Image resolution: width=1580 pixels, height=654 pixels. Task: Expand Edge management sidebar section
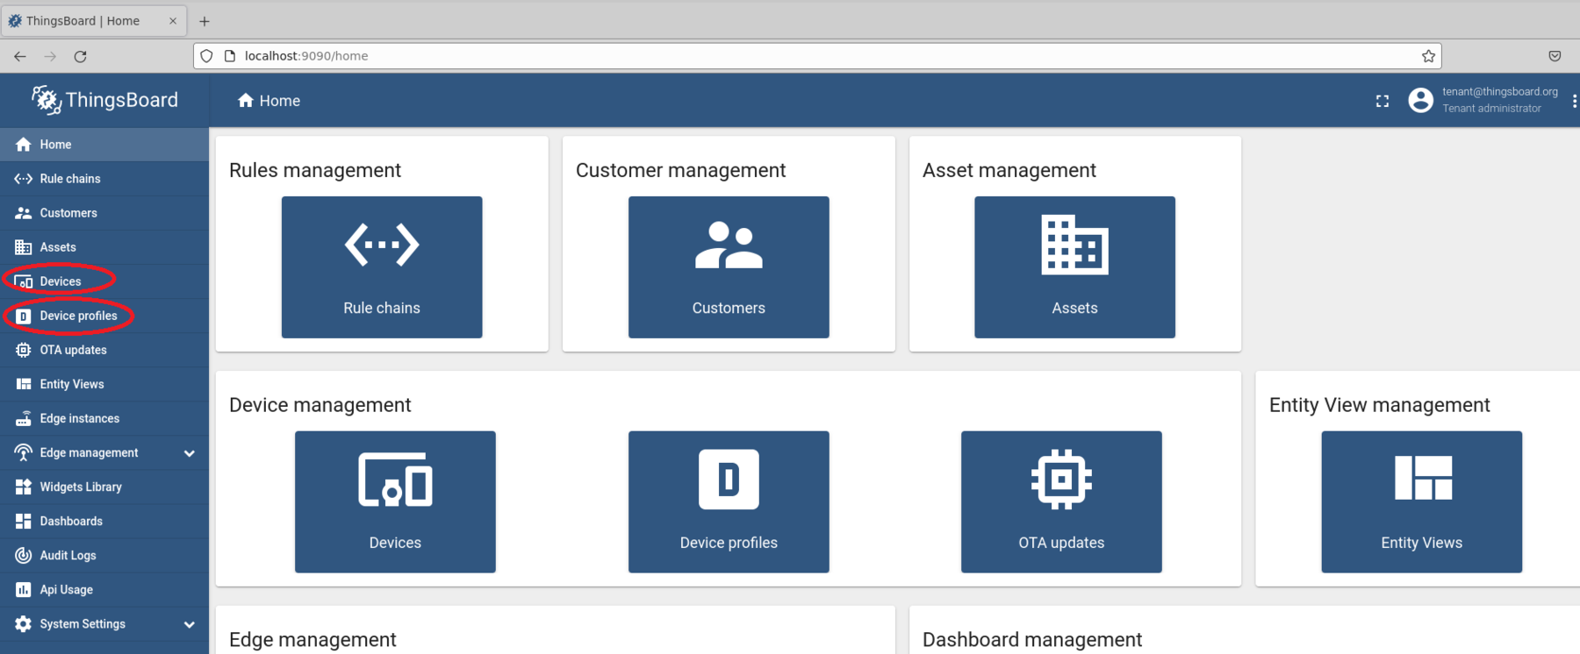(189, 453)
